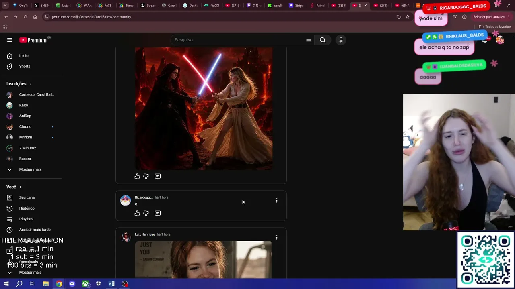
Task: Switch to the Stripe browser tab
Action: point(296,6)
